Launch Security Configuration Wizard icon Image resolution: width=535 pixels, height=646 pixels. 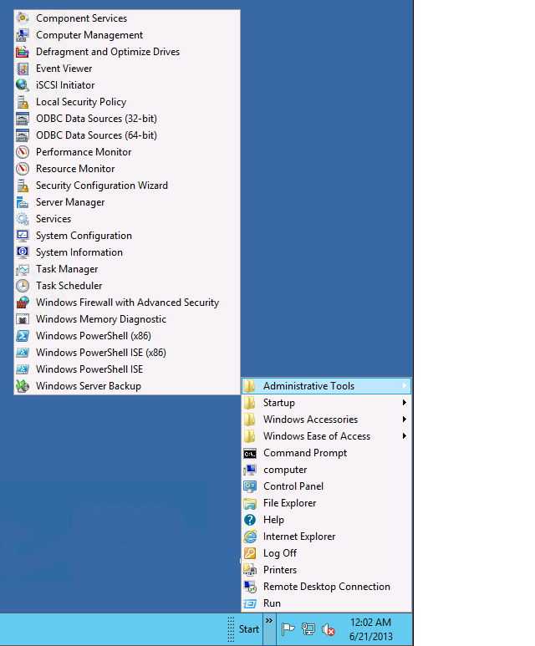click(x=23, y=186)
